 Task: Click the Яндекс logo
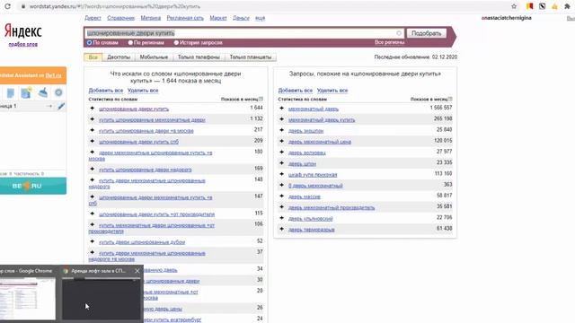(x=23, y=31)
